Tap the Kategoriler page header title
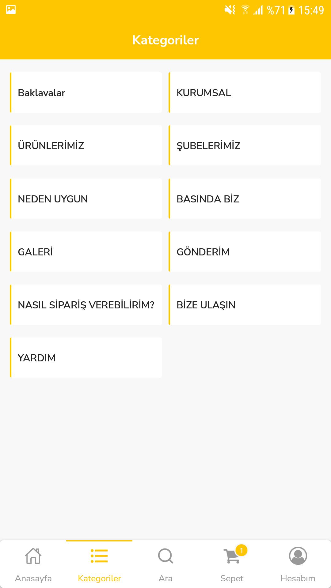The height and width of the screenshot is (588, 331). pyautogui.click(x=165, y=40)
